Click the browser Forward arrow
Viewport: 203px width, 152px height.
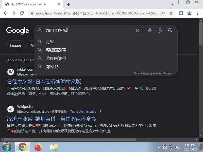pyautogui.click(x=14, y=13)
